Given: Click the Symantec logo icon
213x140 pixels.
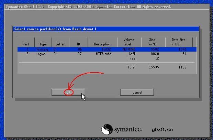Looking at the screenshot, I should pyautogui.click(x=107, y=129).
